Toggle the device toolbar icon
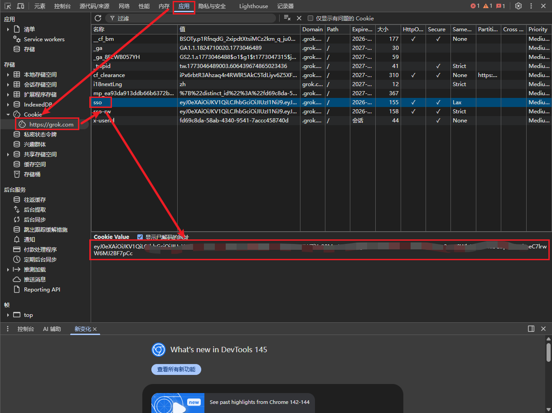Image resolution: width=552 pixels, height=413 pixels. click(x=20, y=6)
